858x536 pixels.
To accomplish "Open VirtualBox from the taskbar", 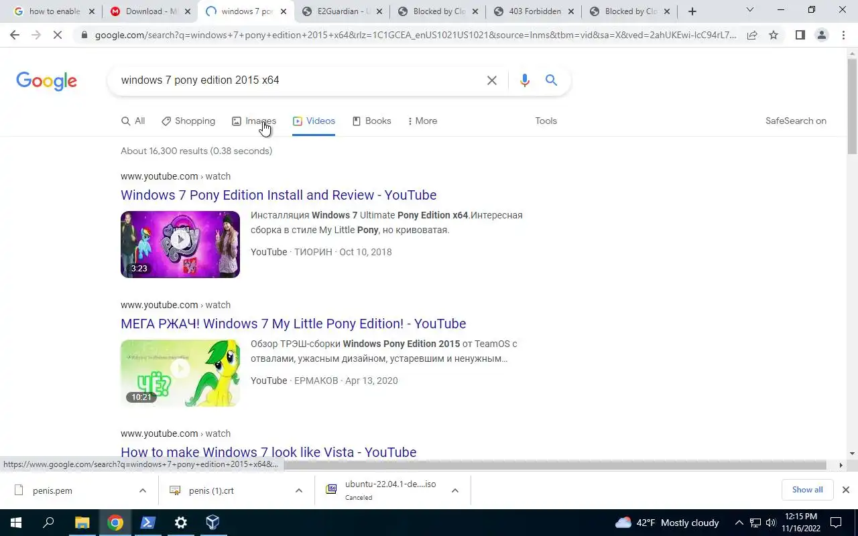I will coord(212,523).
